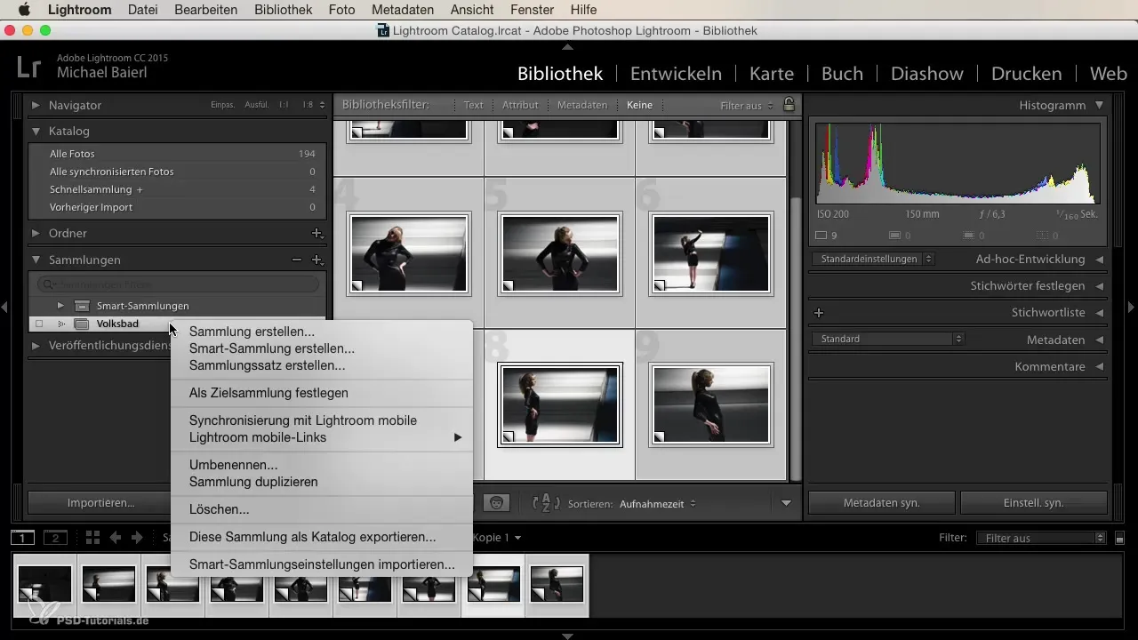
Task: Click the Sammlungen minus icon
Action: pyautogui.click(x=297, y=260)
